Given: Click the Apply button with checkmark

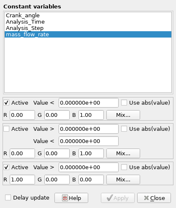Looking at the screenshot, I should pyautogui.click(x=118, y=198).
